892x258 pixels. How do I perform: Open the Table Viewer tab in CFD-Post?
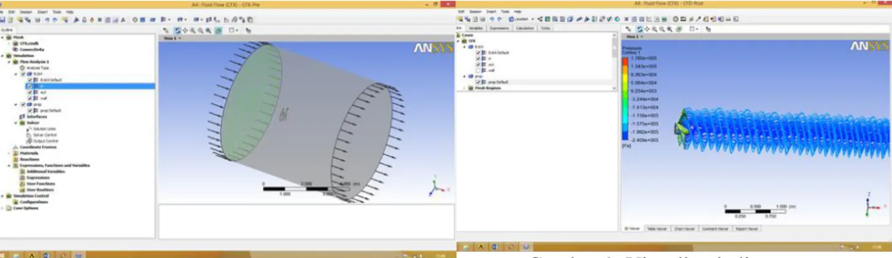click(657, 229)
